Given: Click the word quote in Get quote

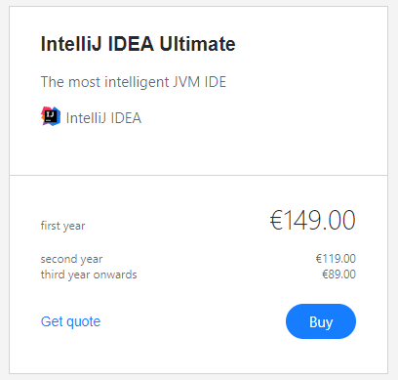Looking at the screenshot, I should point(83,322).
